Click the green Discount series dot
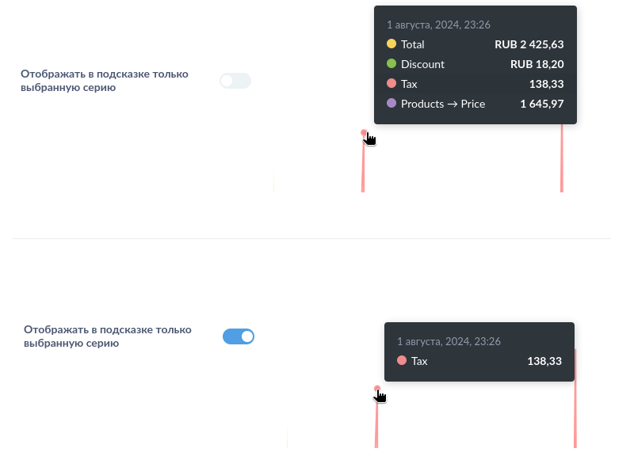Viewport: 634px width, 475px height. [391, 64]
